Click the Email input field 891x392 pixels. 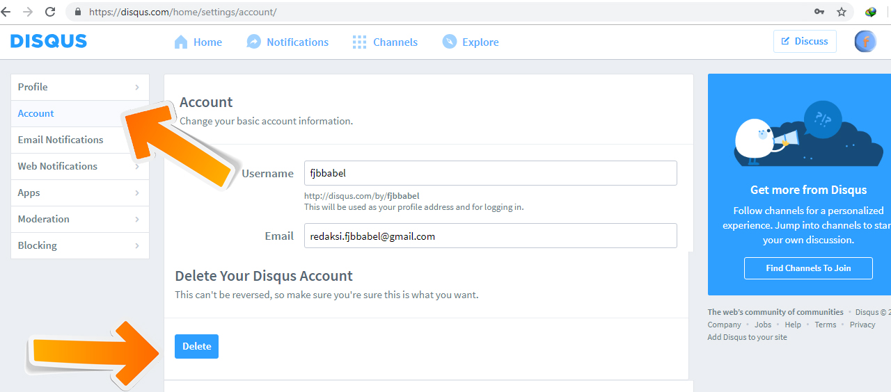coord(491,236)
